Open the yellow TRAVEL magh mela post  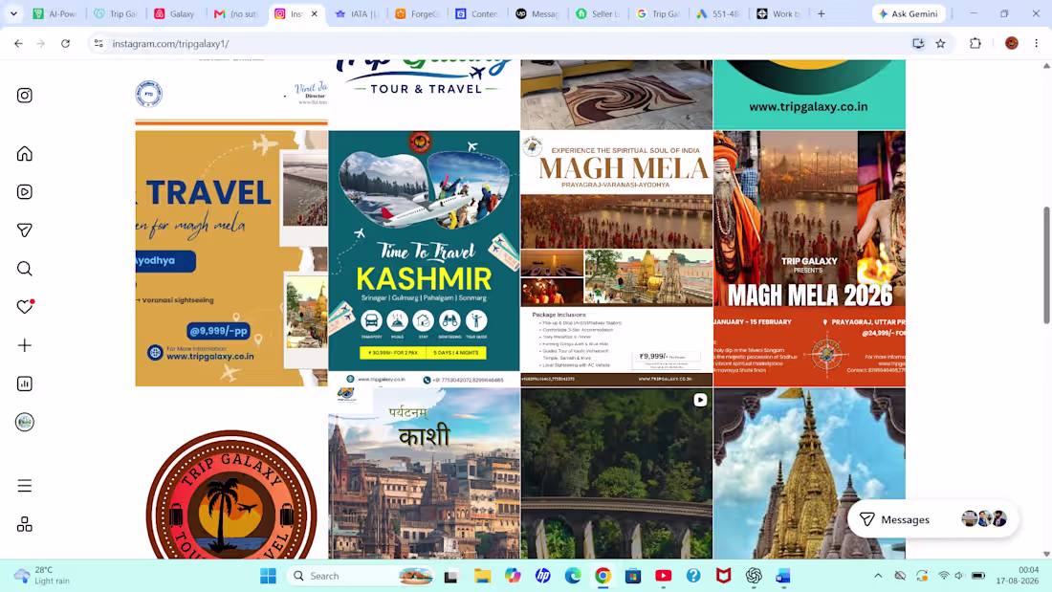[231, 258]
